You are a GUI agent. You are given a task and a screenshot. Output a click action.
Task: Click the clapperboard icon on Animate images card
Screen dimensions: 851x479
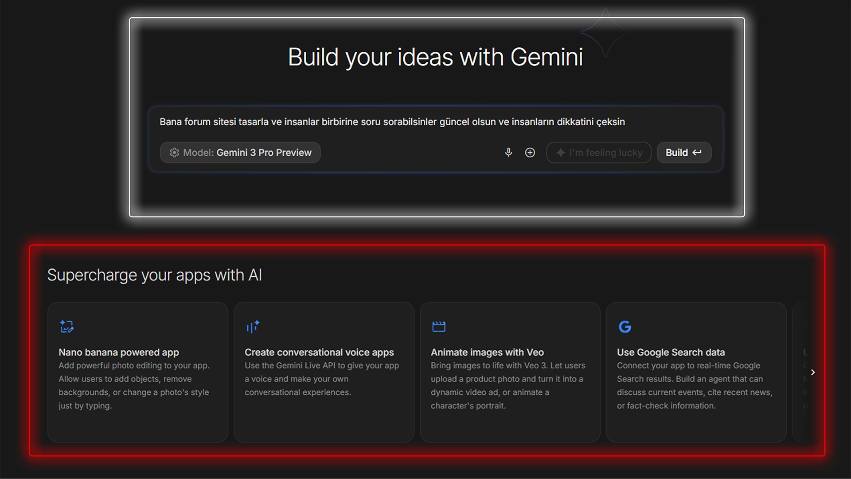tap(439, 327)
